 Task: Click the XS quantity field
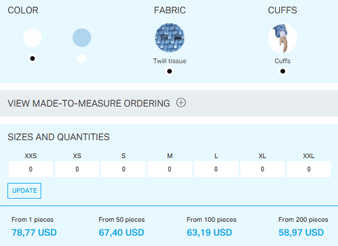click(x=77, y=169)
